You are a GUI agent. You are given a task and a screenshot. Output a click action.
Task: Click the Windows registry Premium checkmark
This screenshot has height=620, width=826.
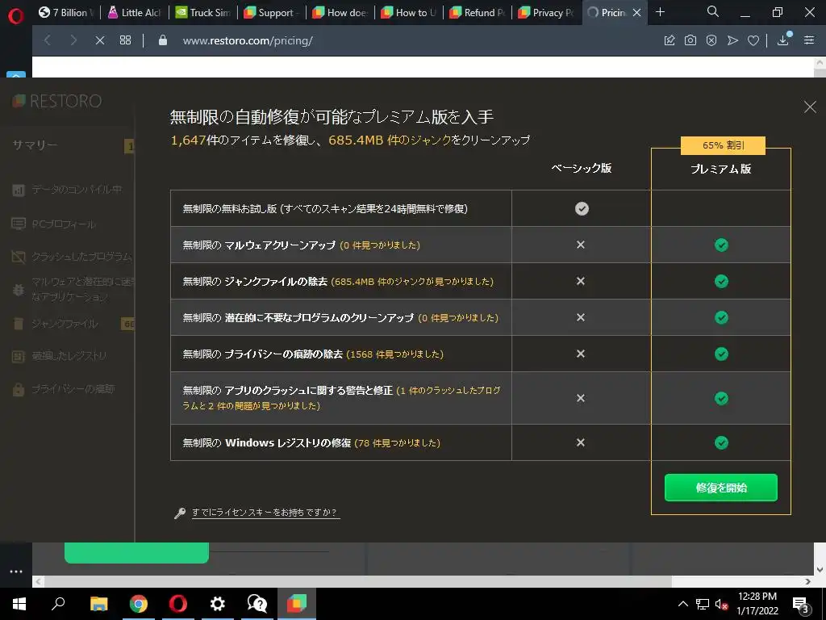(x=721, y=442)
